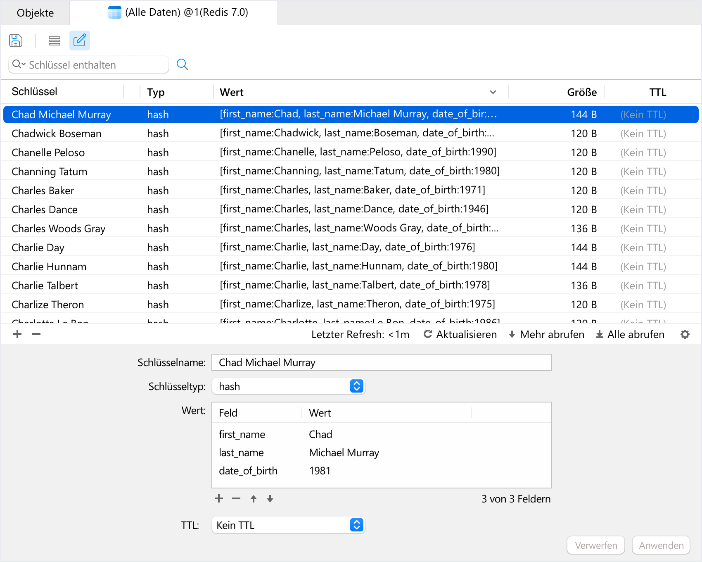
Task: Add a hash field with plus icon
Action: click(219, 499)
